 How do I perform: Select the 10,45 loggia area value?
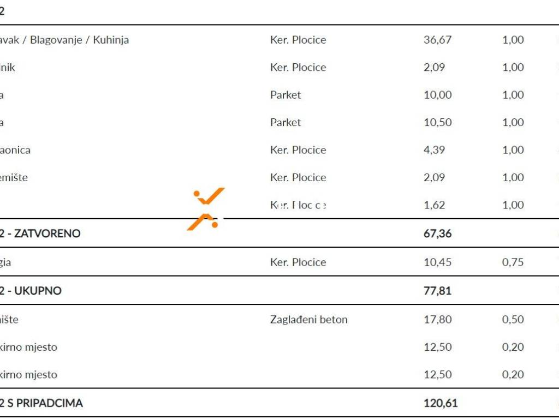437,262
